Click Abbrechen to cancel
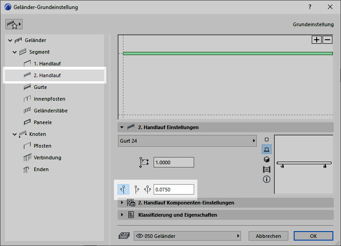 [268, 236]
